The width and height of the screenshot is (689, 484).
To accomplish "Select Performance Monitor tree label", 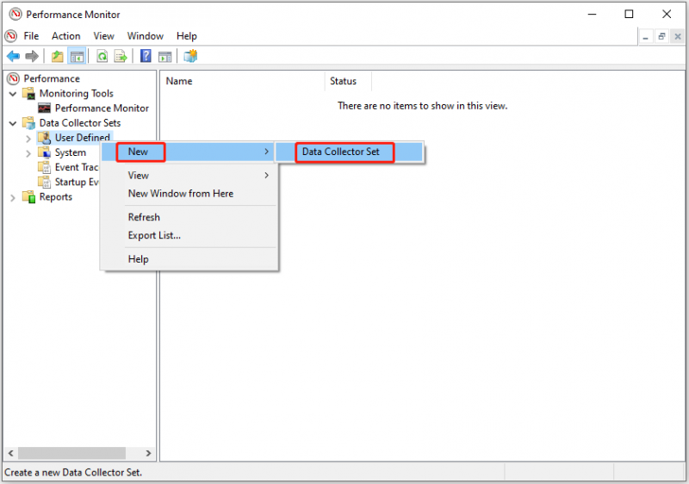I will click(102, 108).
